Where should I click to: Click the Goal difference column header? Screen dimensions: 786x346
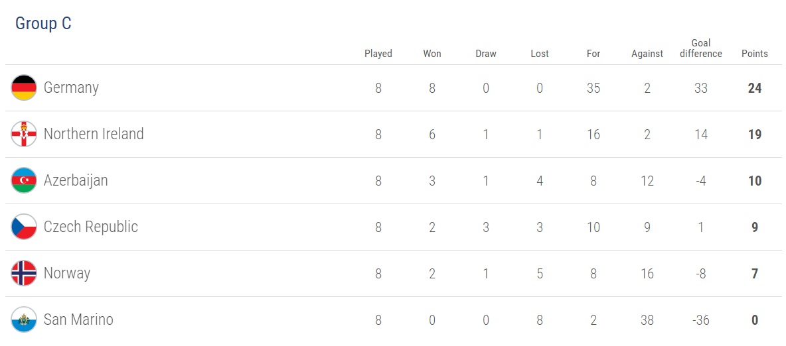pyautogui.click(x=701, y=48)
